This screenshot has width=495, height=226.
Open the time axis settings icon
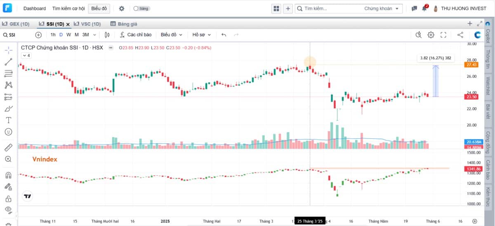coord(475,221)
